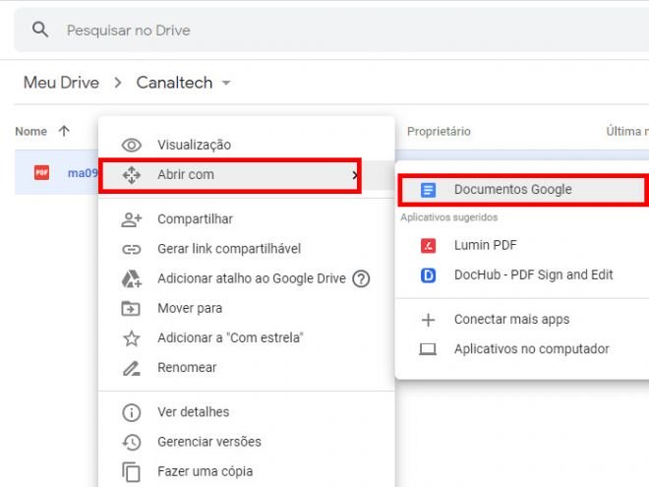Click the blue DocHub D icon
Viewport: 649px width, 487px height.
tap(428, 275)
